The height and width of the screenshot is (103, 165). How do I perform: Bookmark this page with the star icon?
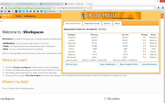click(x=154, y=8)
